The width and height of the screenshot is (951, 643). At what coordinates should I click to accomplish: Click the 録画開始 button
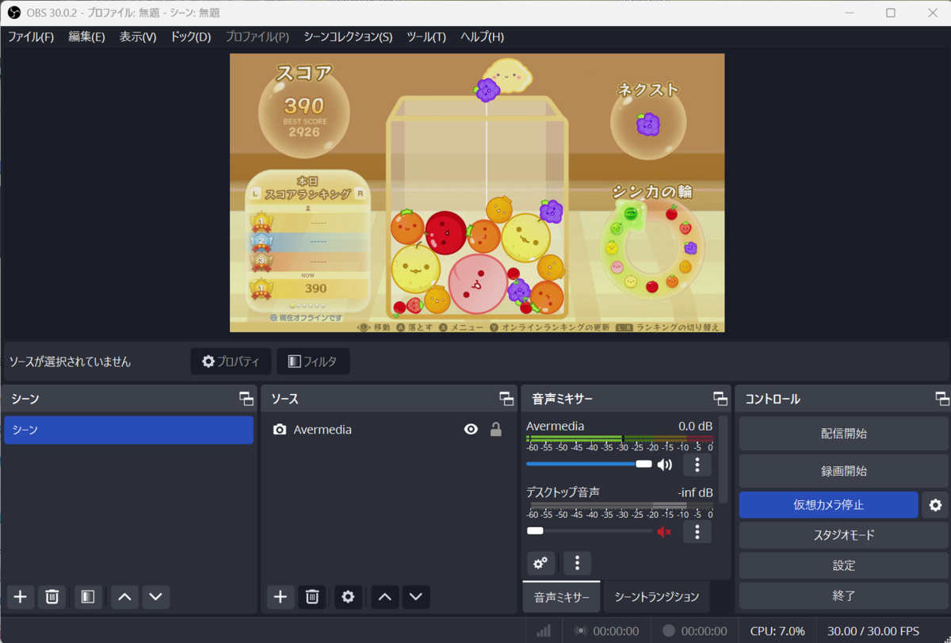point(843,470)
